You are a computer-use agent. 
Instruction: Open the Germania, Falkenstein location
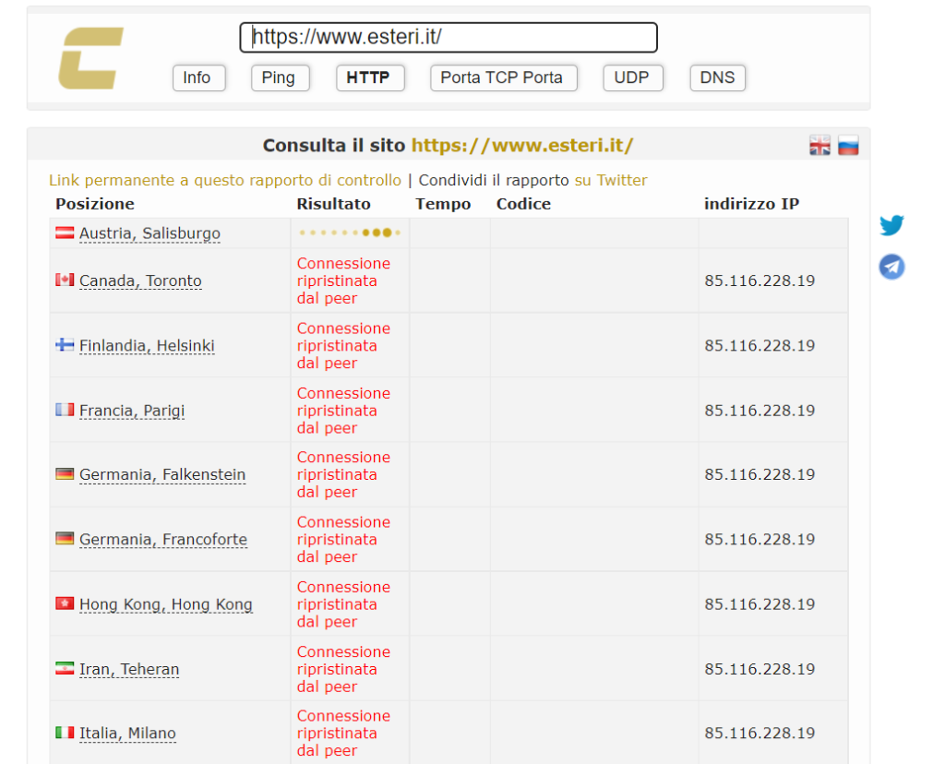[162, 475]
